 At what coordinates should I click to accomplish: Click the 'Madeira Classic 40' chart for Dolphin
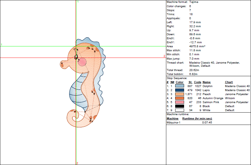tap(237, 86)
